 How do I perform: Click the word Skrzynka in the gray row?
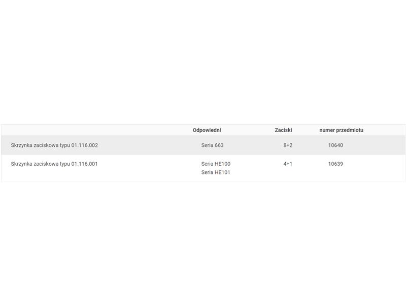point(21,145)
